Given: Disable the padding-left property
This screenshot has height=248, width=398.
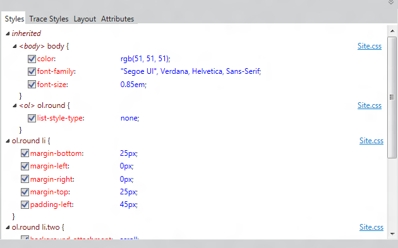Looking at the screenshot, I should [x=25, y=204].
